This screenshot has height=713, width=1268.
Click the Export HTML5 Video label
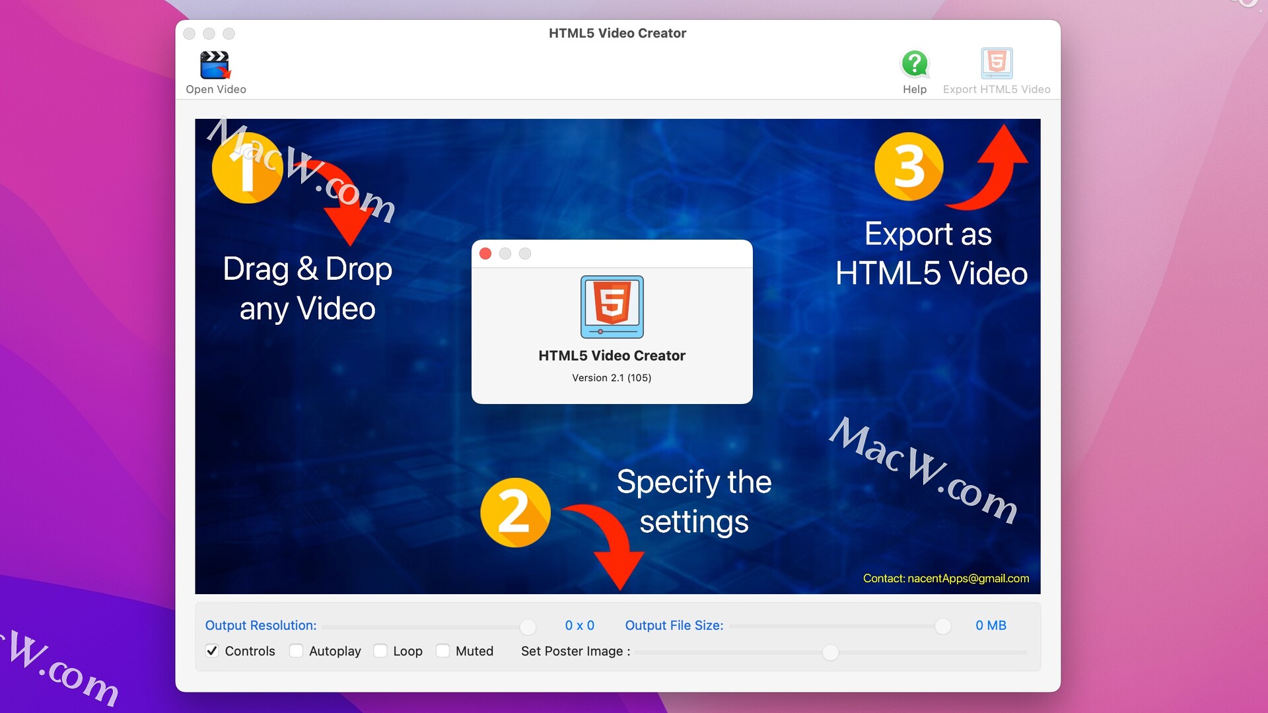[x=997, y=89]
